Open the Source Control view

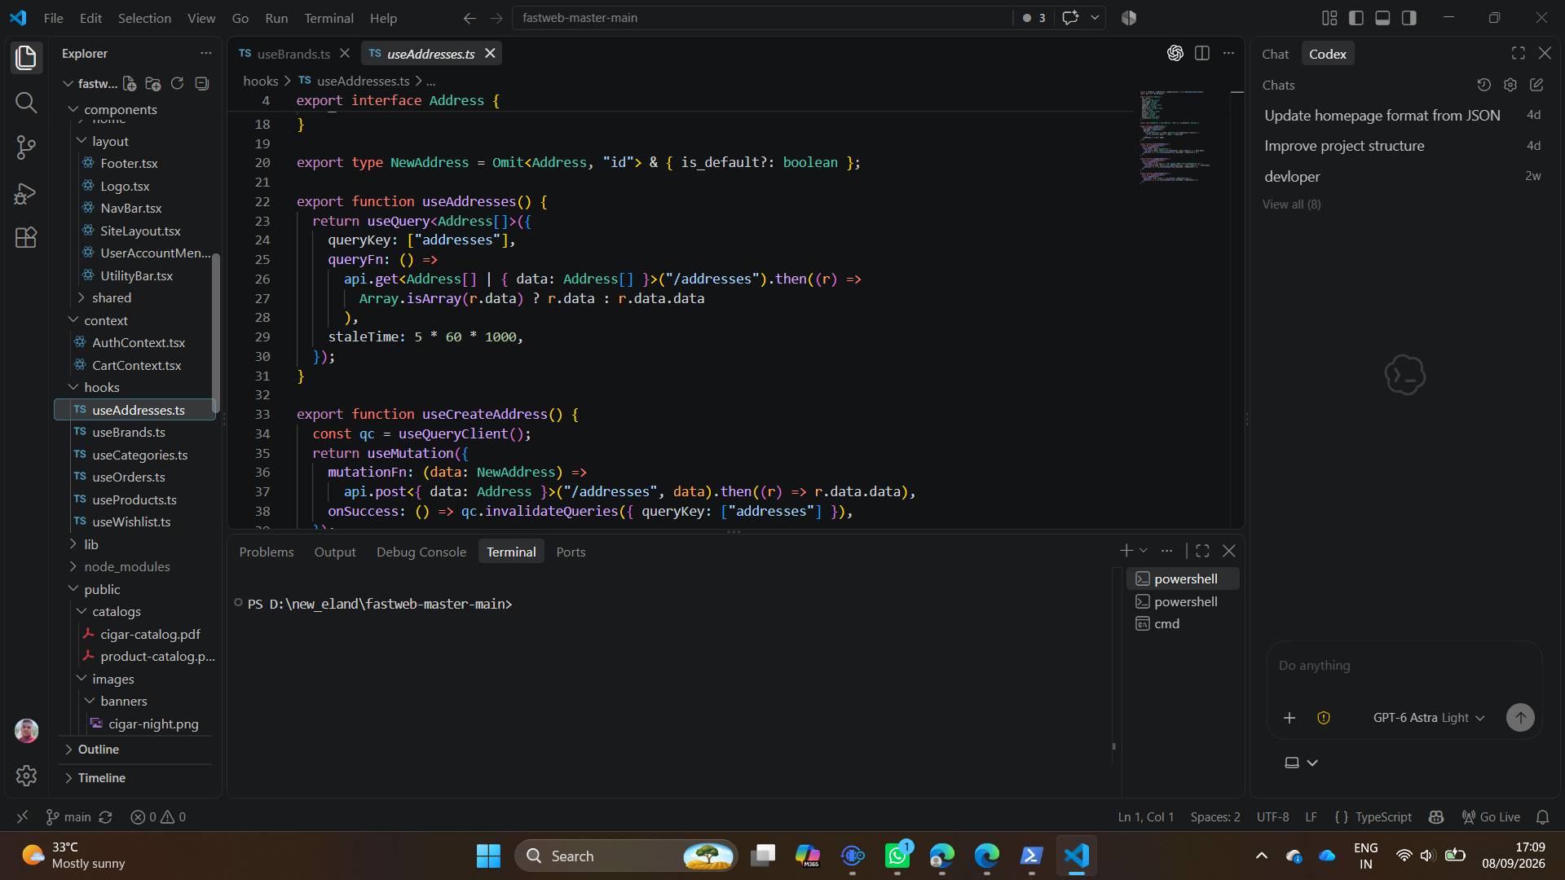(x=26, y=147)
